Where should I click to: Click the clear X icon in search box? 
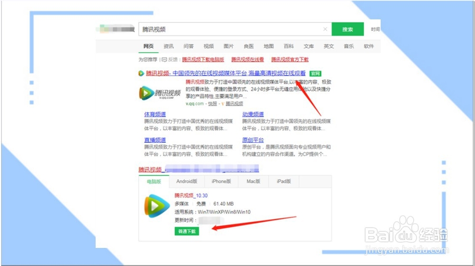click(x=325, y=29)
